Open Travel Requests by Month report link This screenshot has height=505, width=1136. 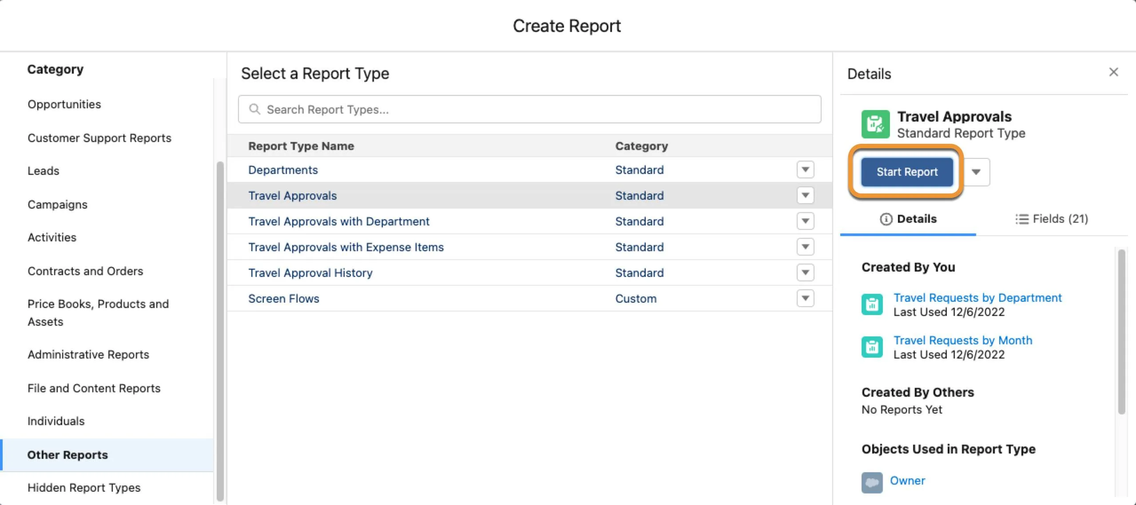point(962,339)
